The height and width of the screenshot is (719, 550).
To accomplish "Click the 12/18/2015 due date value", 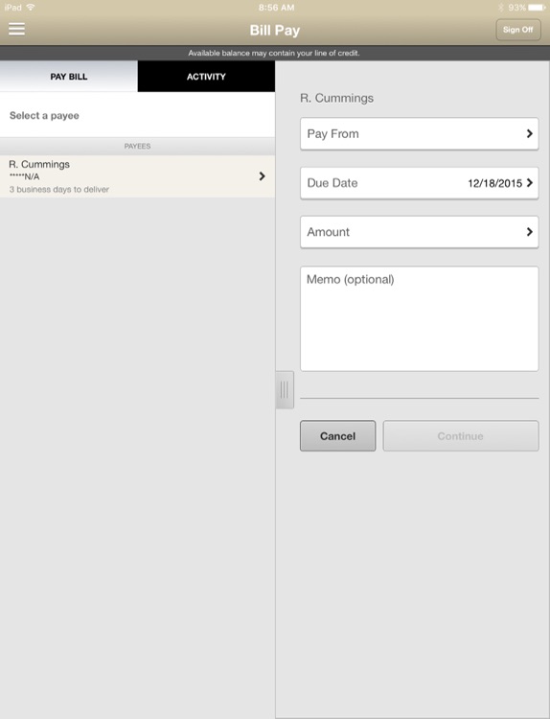I will [495, 183].
